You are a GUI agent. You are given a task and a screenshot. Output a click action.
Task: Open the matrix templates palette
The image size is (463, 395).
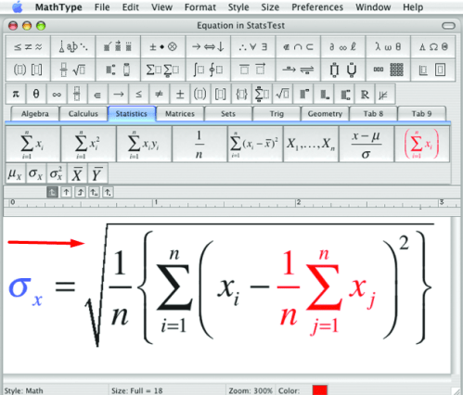click(388, 70)
